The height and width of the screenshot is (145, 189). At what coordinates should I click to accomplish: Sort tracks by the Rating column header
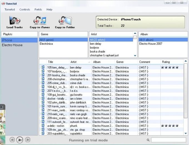point(172,62)
